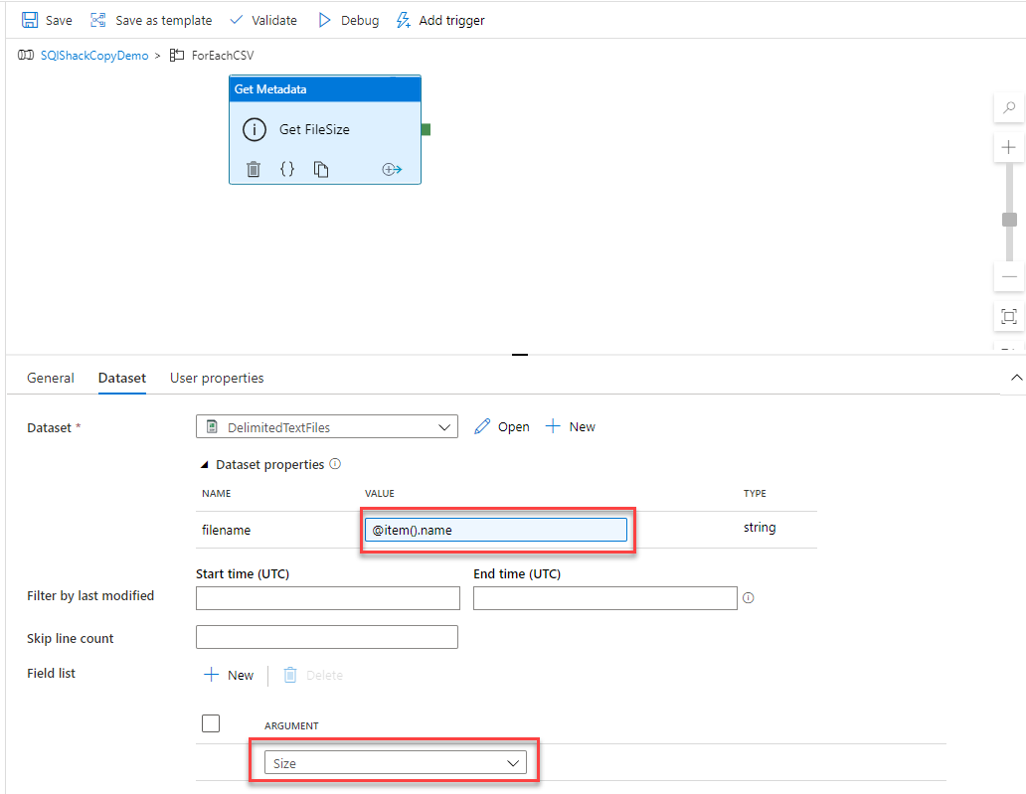Zoom in on canvas with plus icon

point(1009,147)
